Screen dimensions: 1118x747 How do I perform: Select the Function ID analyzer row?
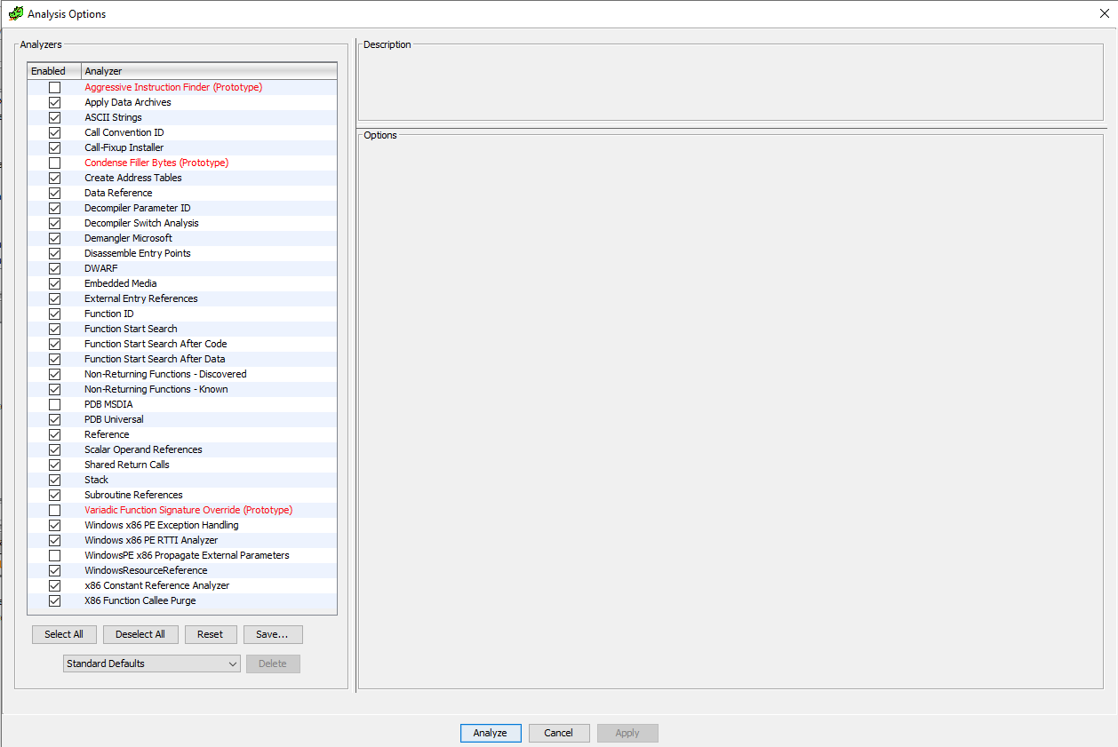coord(182,314)
